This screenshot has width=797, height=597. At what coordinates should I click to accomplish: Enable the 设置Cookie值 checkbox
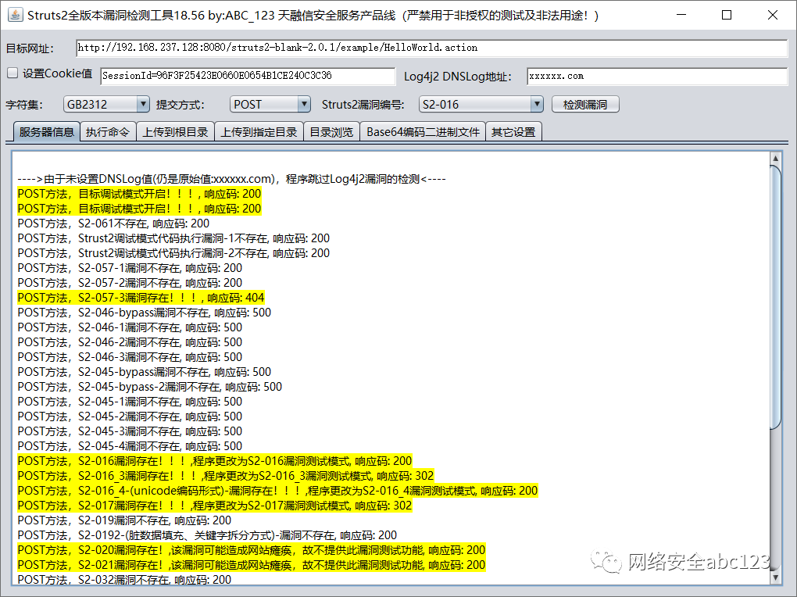13,73
